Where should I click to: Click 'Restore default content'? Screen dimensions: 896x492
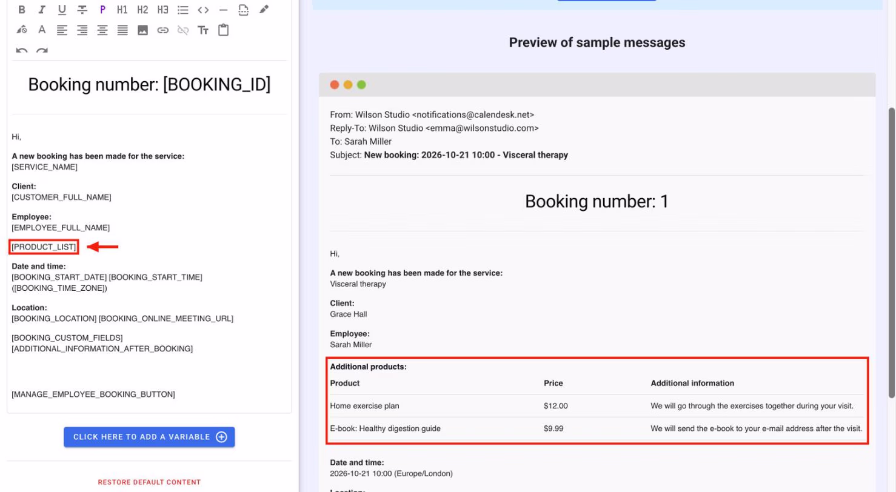(x=149, y=482)
